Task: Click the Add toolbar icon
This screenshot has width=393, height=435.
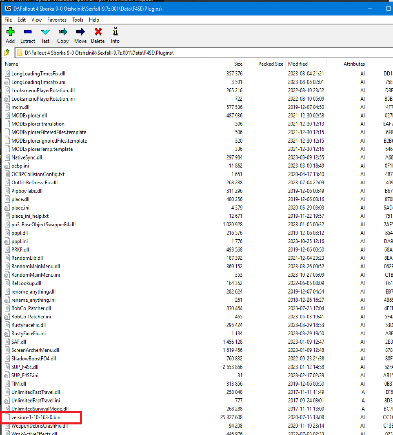Action: click(10, 32)
